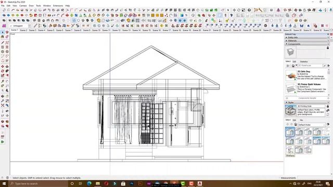Screen dimensions: 333x187
Task: Click the Components search magnifier button
Action: pos(325,66)
